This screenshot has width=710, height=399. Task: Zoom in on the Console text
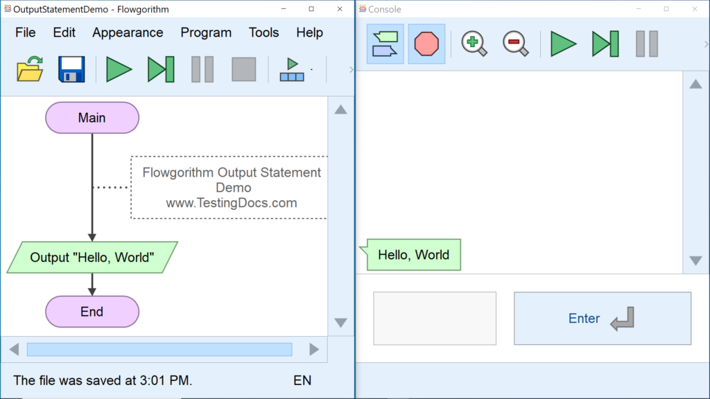tap(474, 44)
